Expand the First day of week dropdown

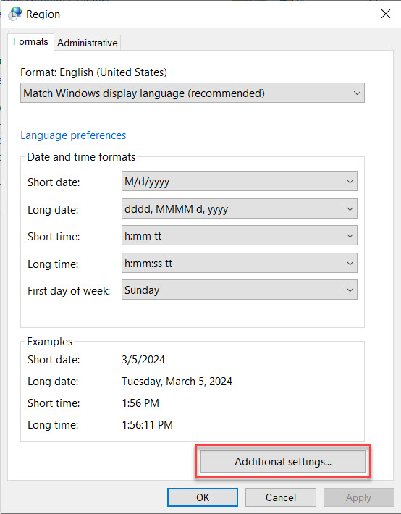point(240,290)
